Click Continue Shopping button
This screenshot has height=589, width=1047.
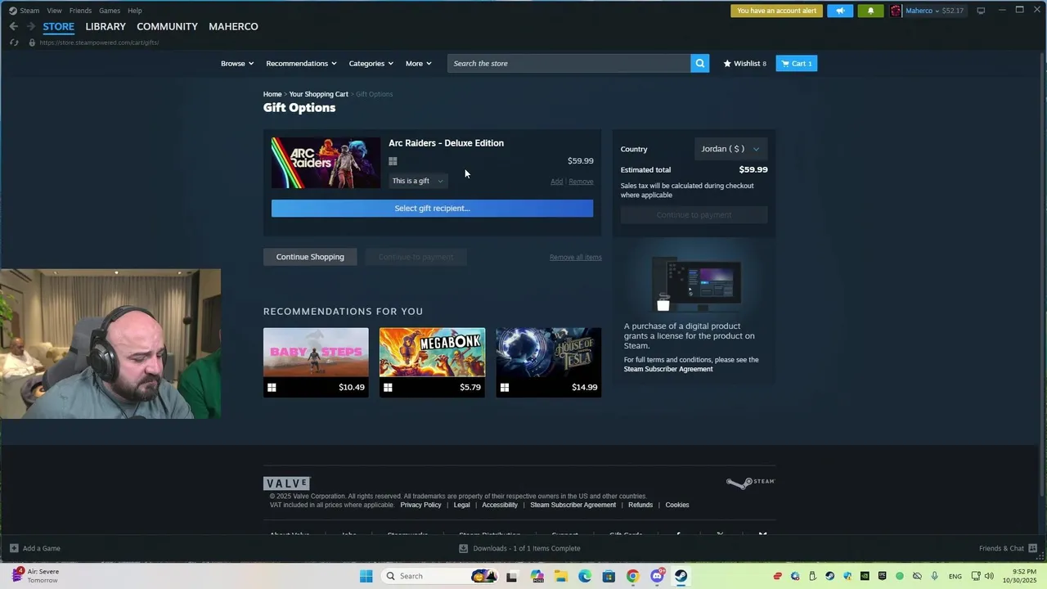point(310,257)
